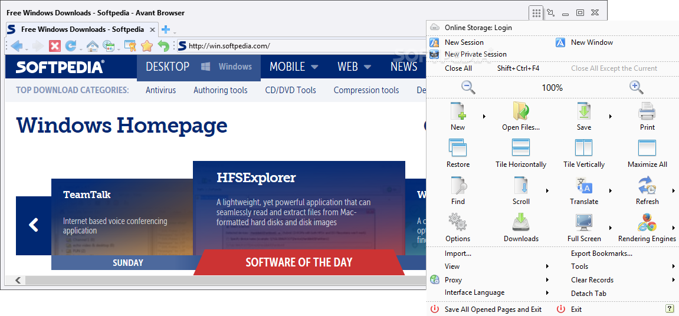Click the Scroll icon
The height and width of the screenshot is (316, 679).
tap(521, 185)
